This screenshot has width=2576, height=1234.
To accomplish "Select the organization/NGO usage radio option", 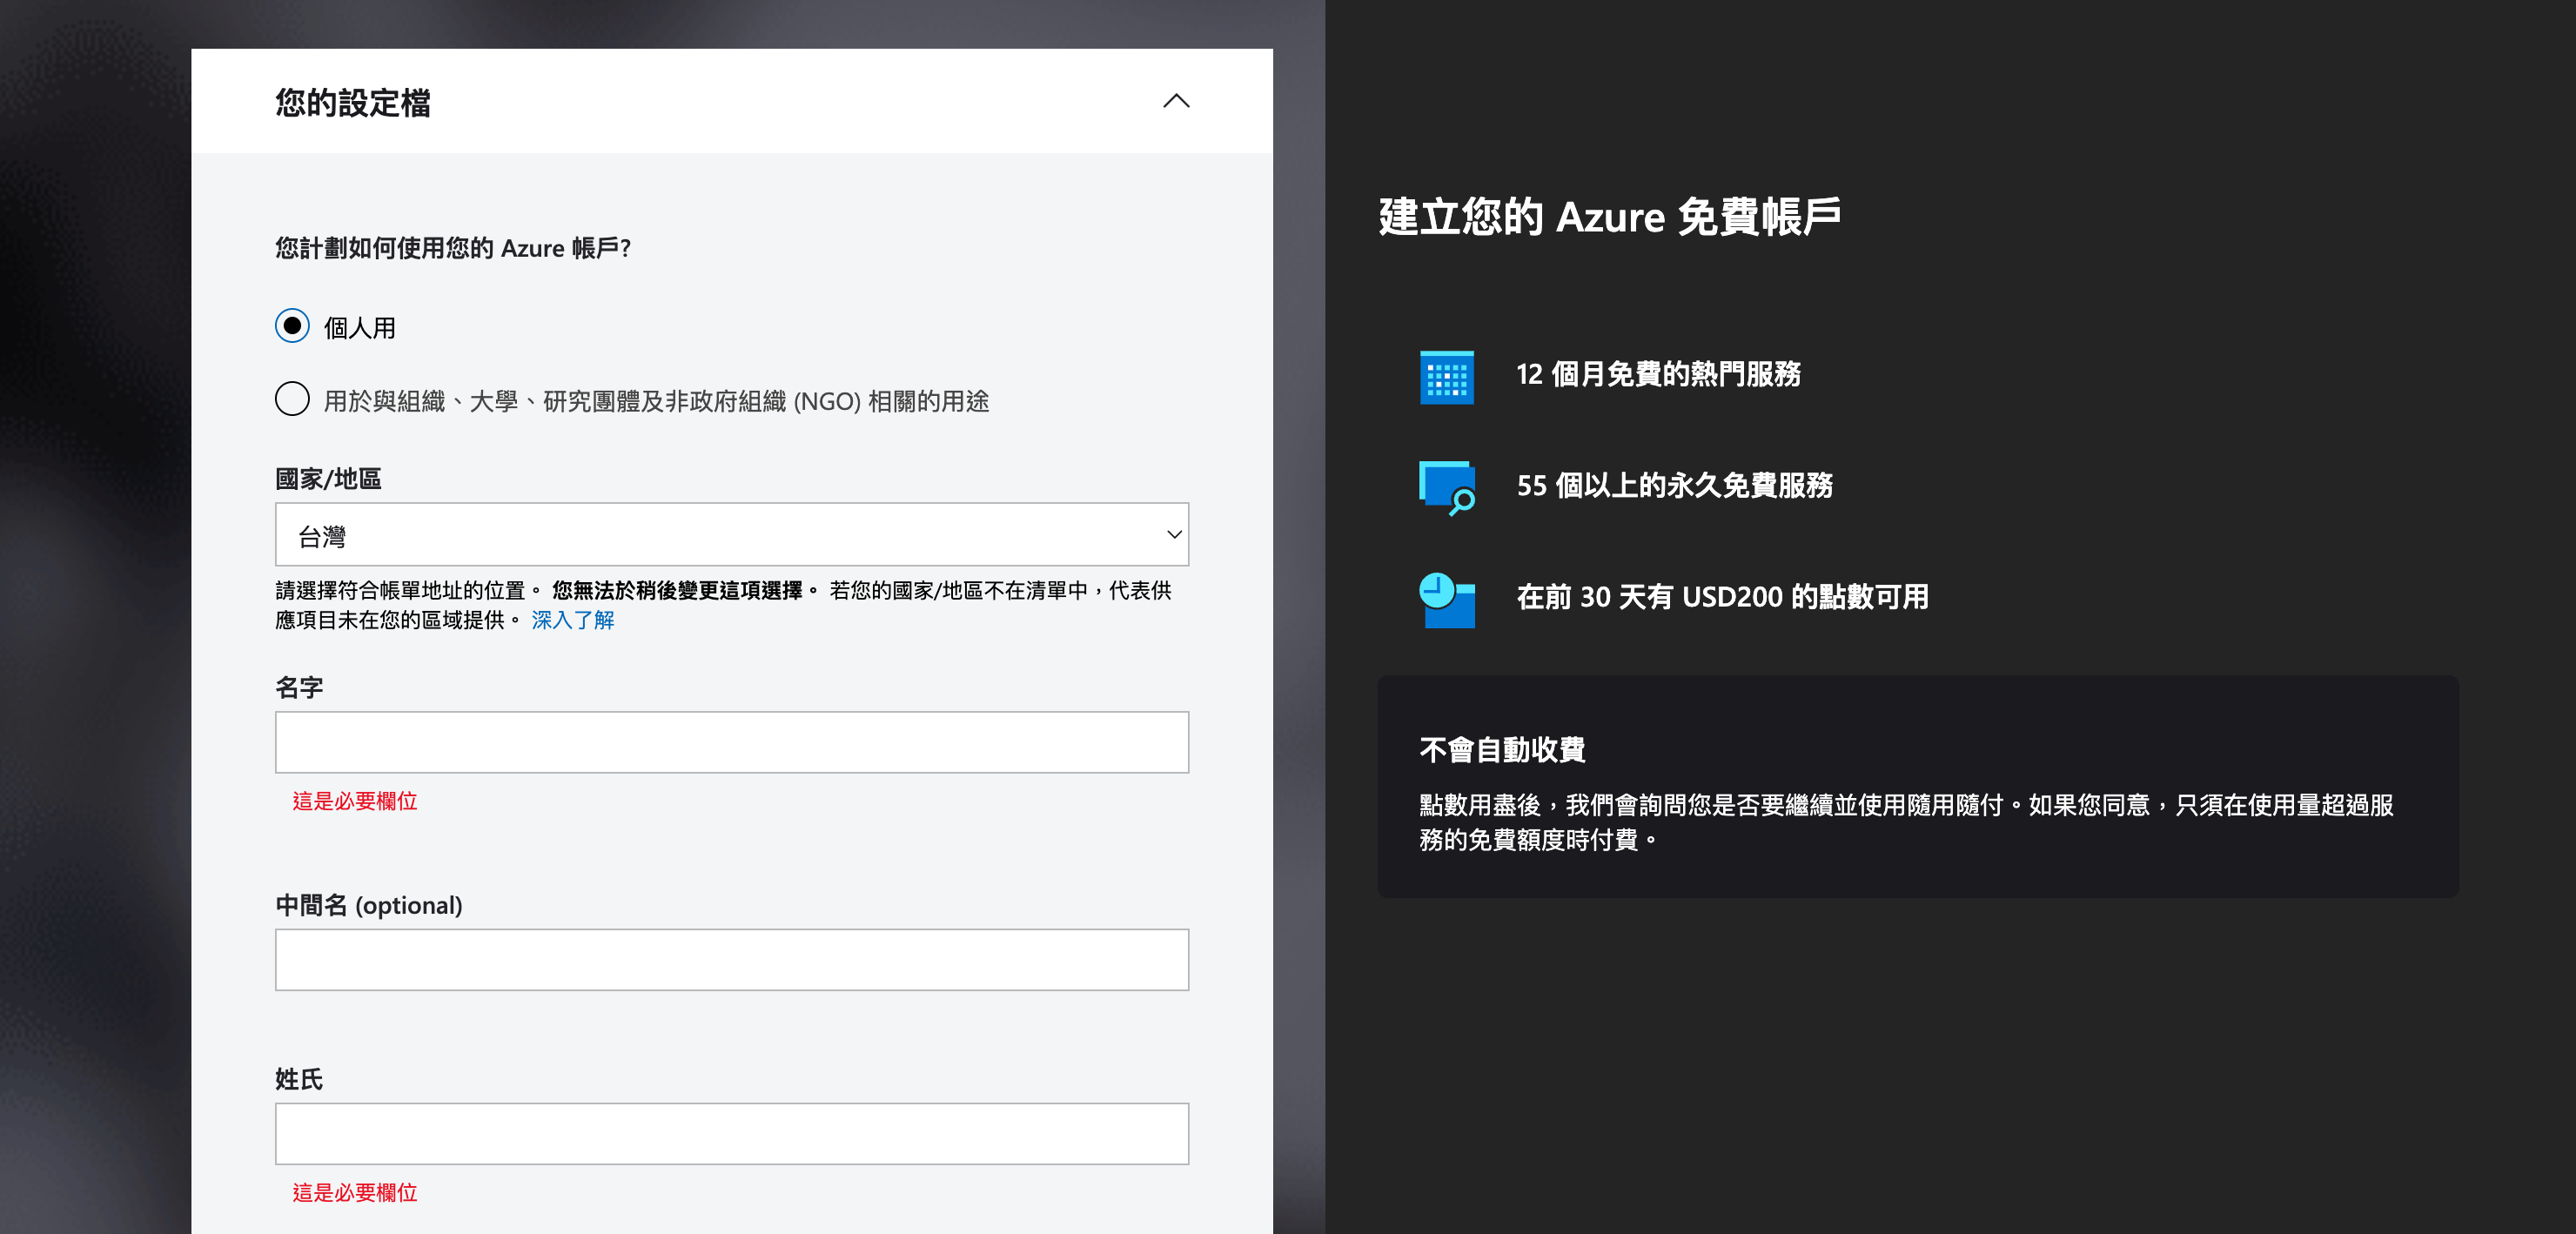I will (292, 399).
